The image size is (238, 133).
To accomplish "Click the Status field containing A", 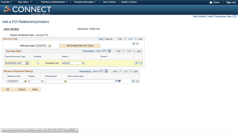I will pyautogui.click(x=35, y=81).
